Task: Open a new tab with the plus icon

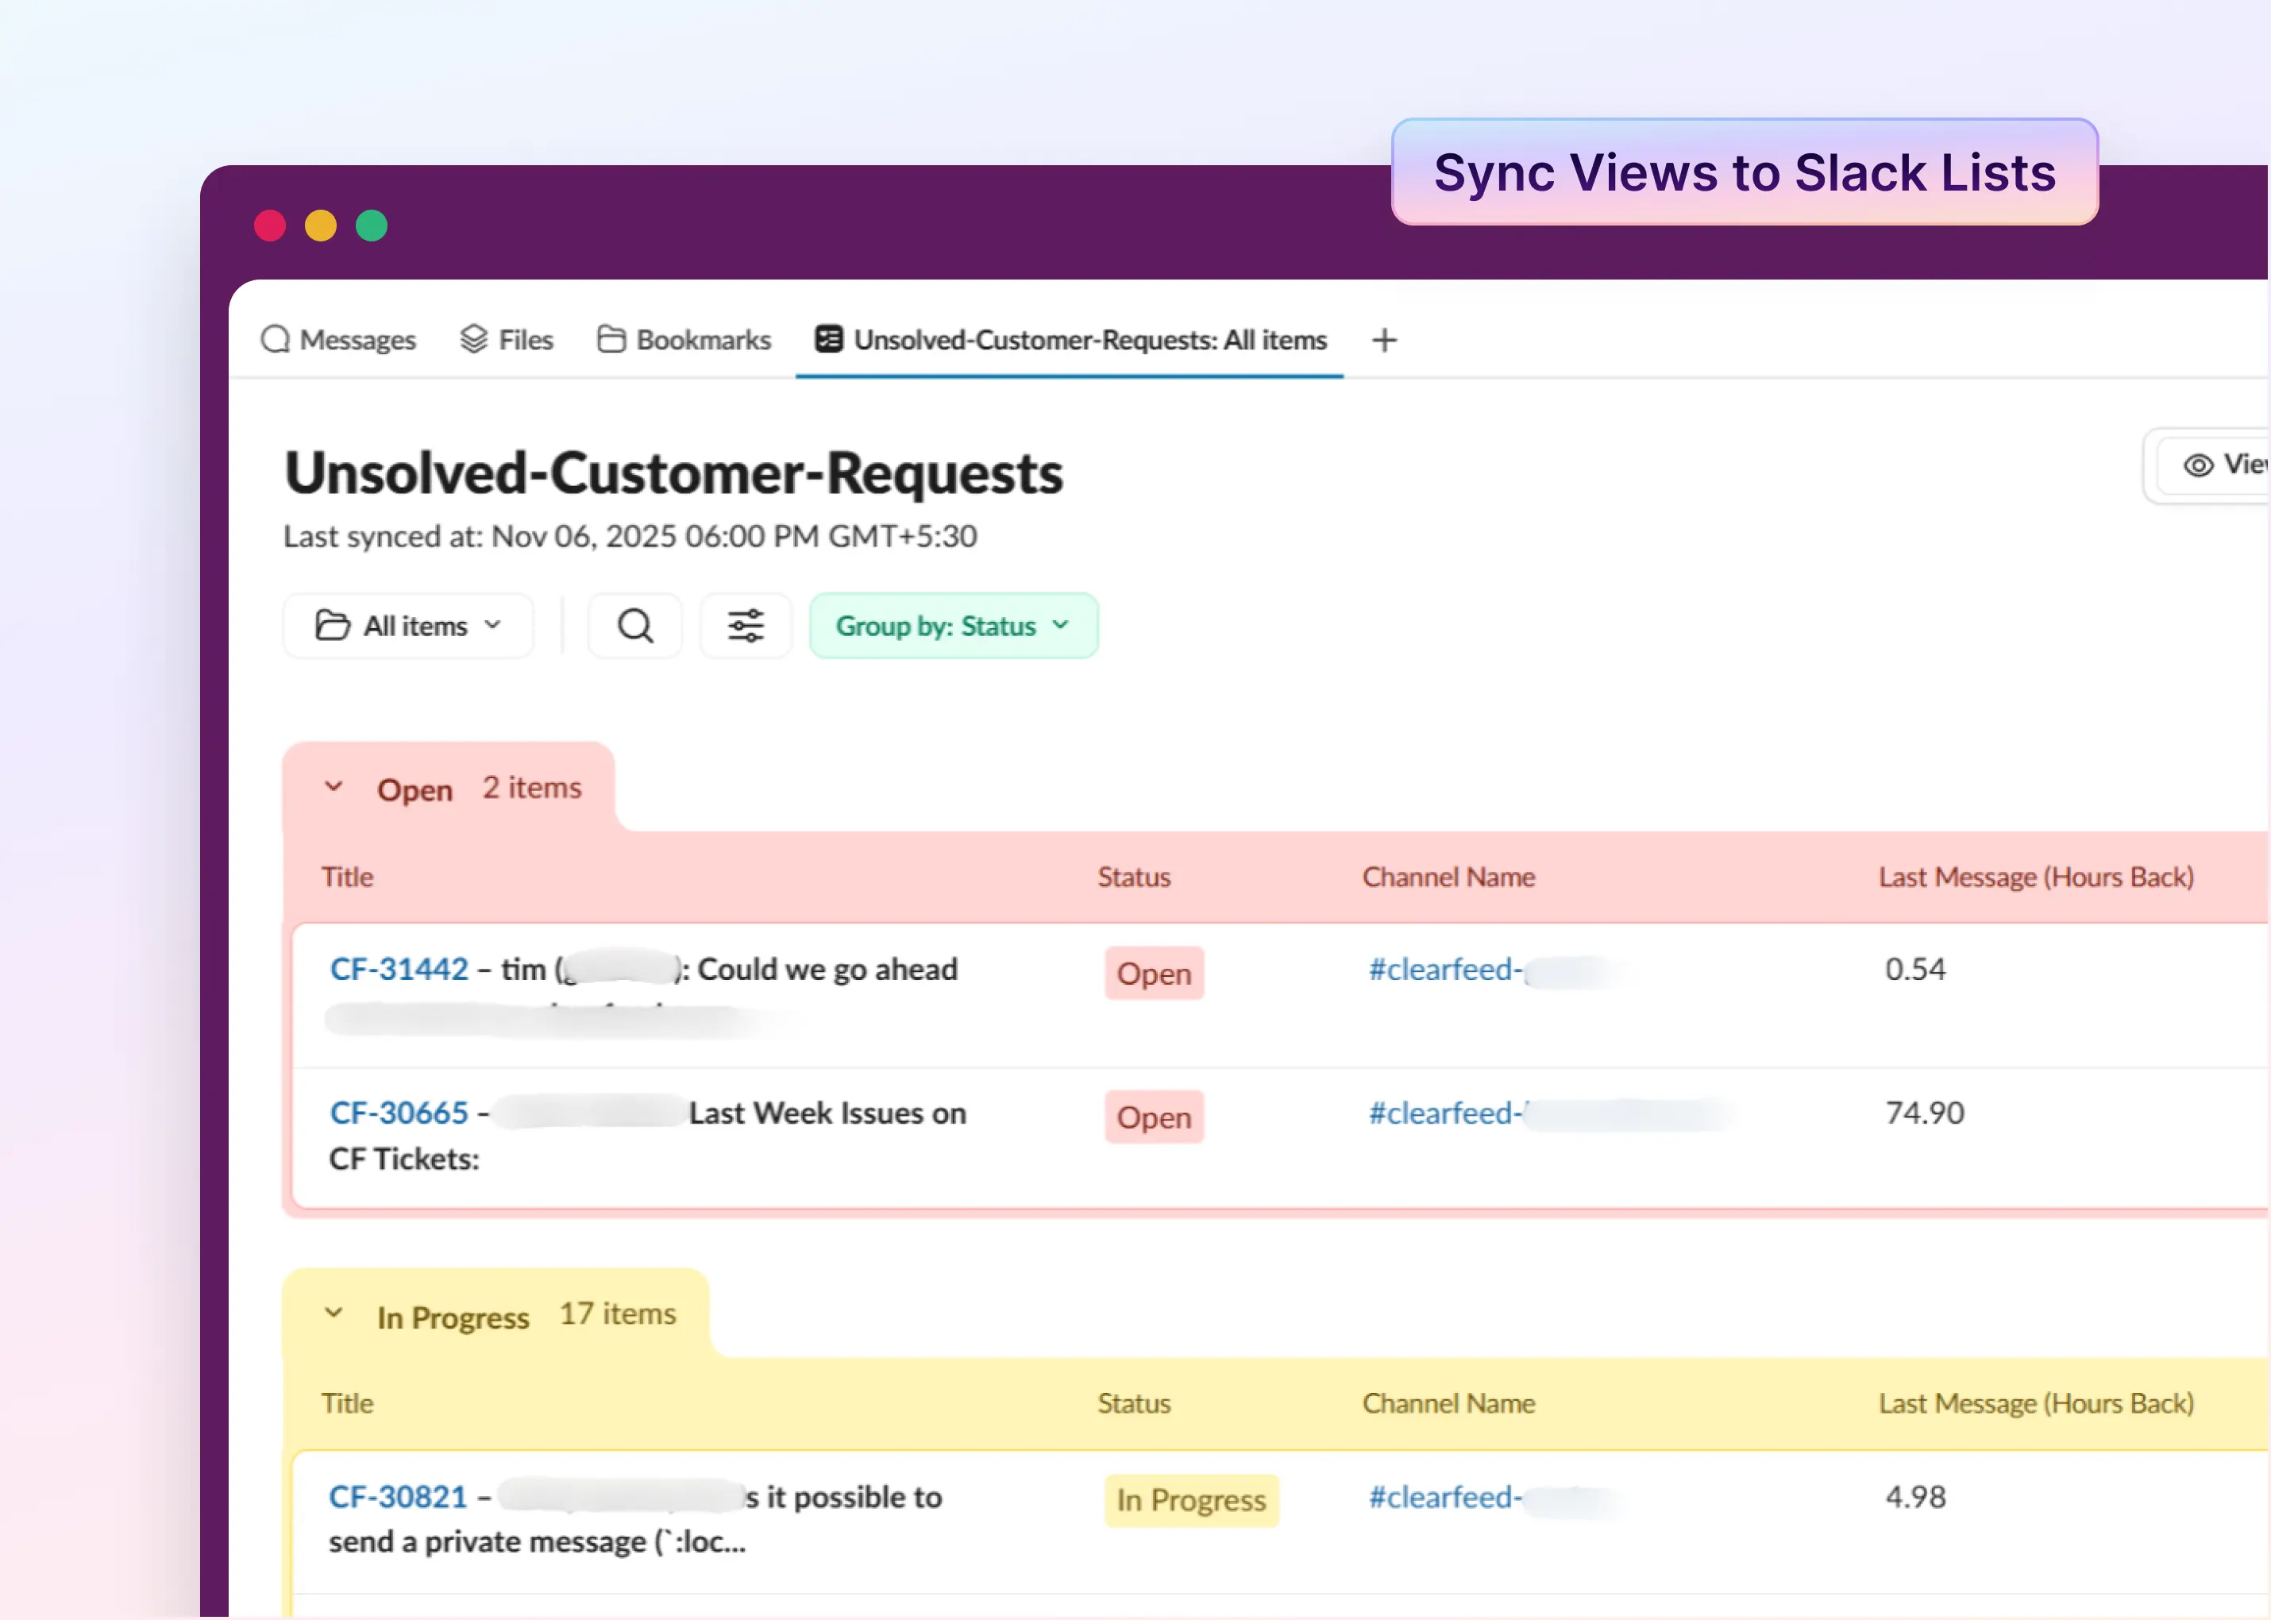Action: tap(1384, 340)
